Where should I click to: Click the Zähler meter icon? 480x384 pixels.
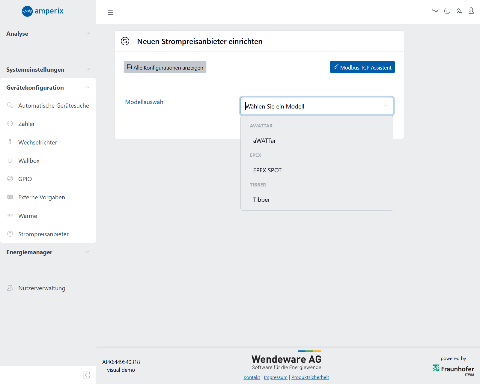(x=10, y=124)
